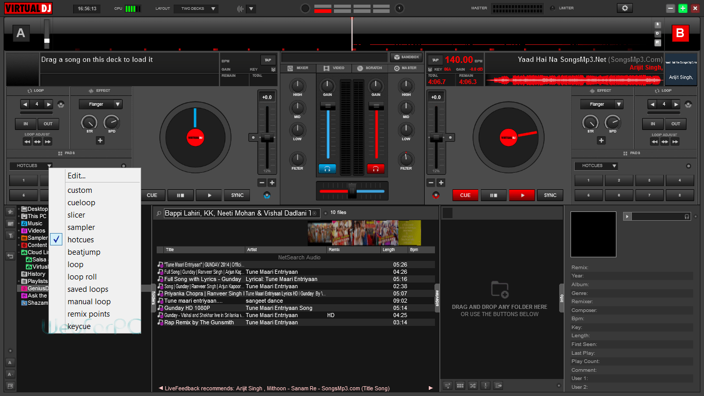The height and width of the screenshot is (396, 704).
Task: Click the crossfader slider below the mixer
Action: pos(352,191)
